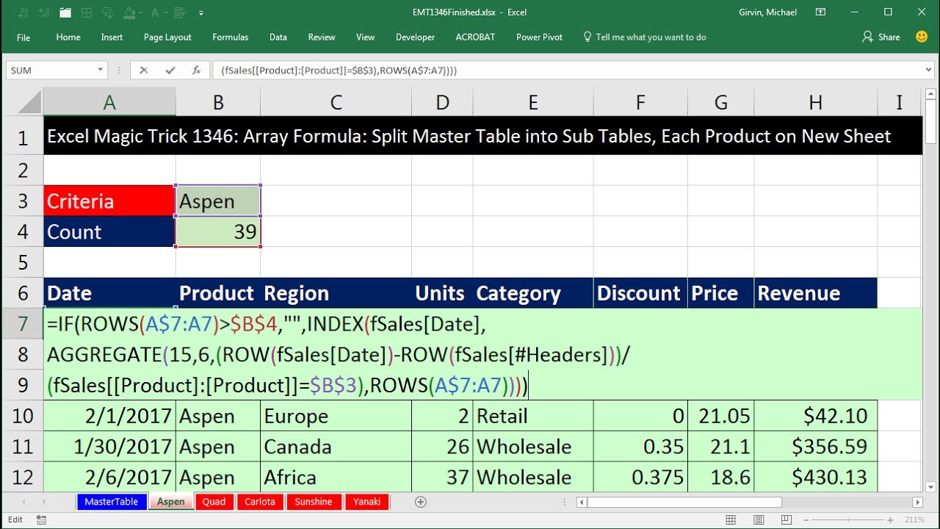Open Customize Quick Access Toolbar dropdown
Image resolution: width=940 pixels, height=529 pixels.
(201, 13)
